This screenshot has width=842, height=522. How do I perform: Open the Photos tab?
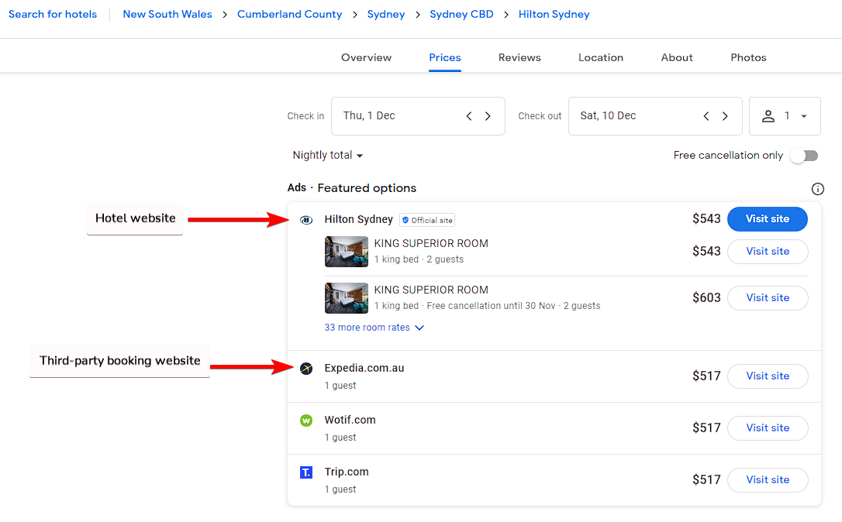coord(748,57)
